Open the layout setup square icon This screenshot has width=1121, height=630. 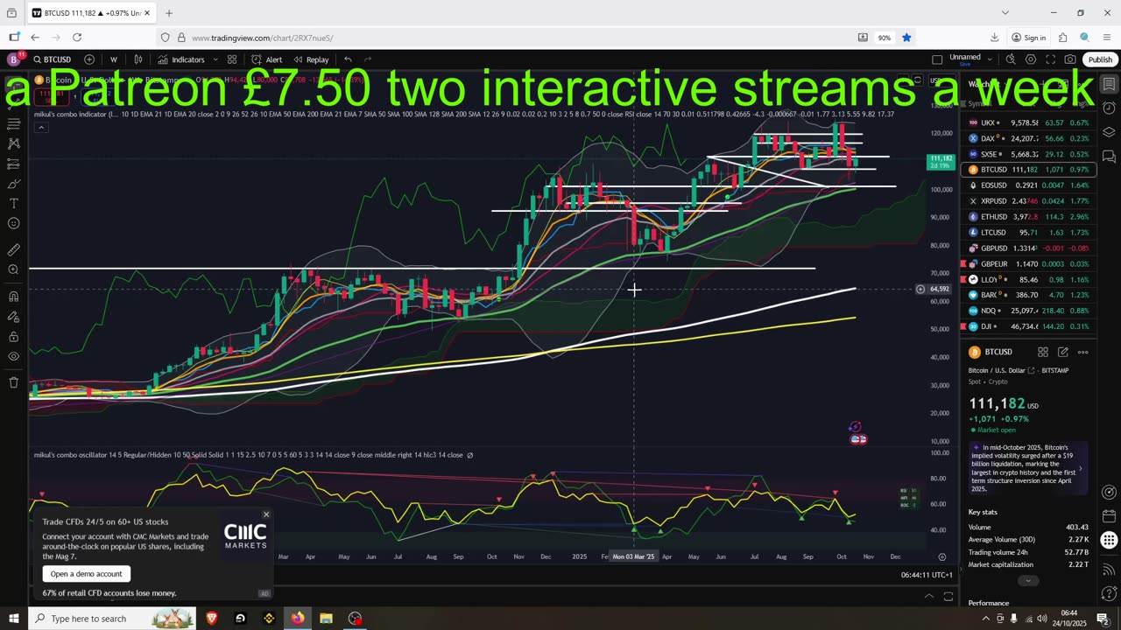tap(937, 59)
